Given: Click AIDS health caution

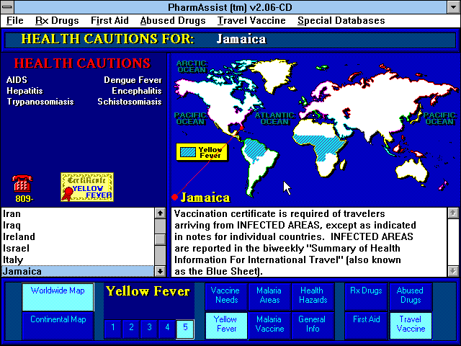Looking at the screenshot, I should point(17,80).
